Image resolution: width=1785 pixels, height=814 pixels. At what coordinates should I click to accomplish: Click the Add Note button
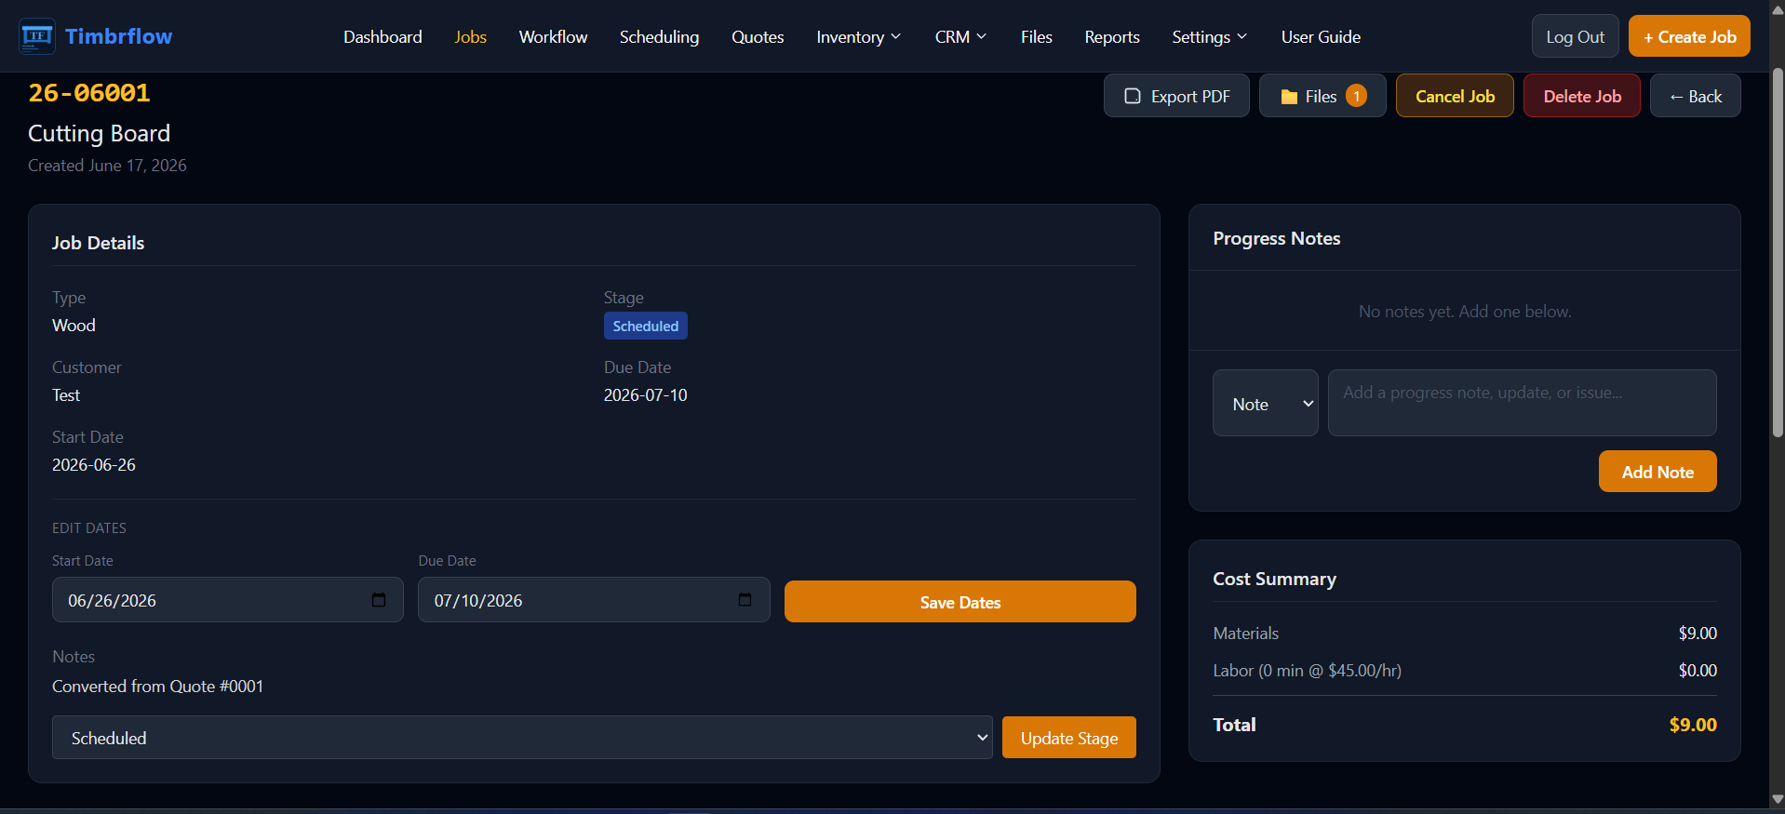pos(1657,472)
